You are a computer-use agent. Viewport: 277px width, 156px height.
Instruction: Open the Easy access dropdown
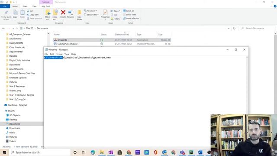click(91, 15)
